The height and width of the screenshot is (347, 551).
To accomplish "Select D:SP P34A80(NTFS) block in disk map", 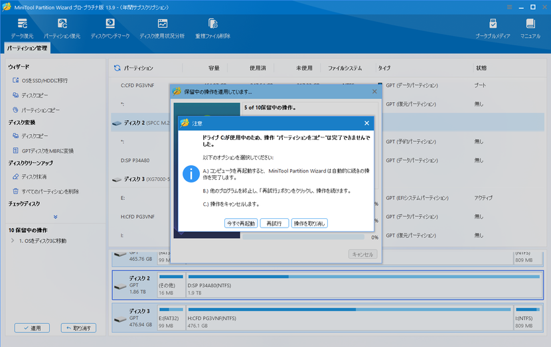I will coord(364,285).
